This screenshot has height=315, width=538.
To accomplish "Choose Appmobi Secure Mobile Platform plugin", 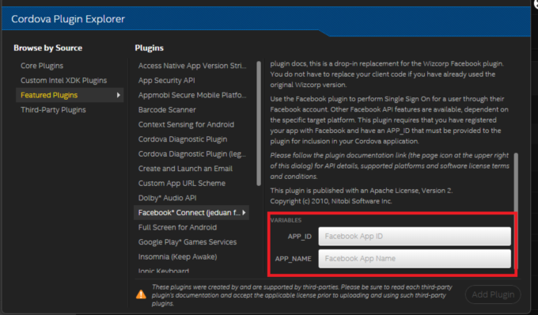I will click(x=192, y=95).
